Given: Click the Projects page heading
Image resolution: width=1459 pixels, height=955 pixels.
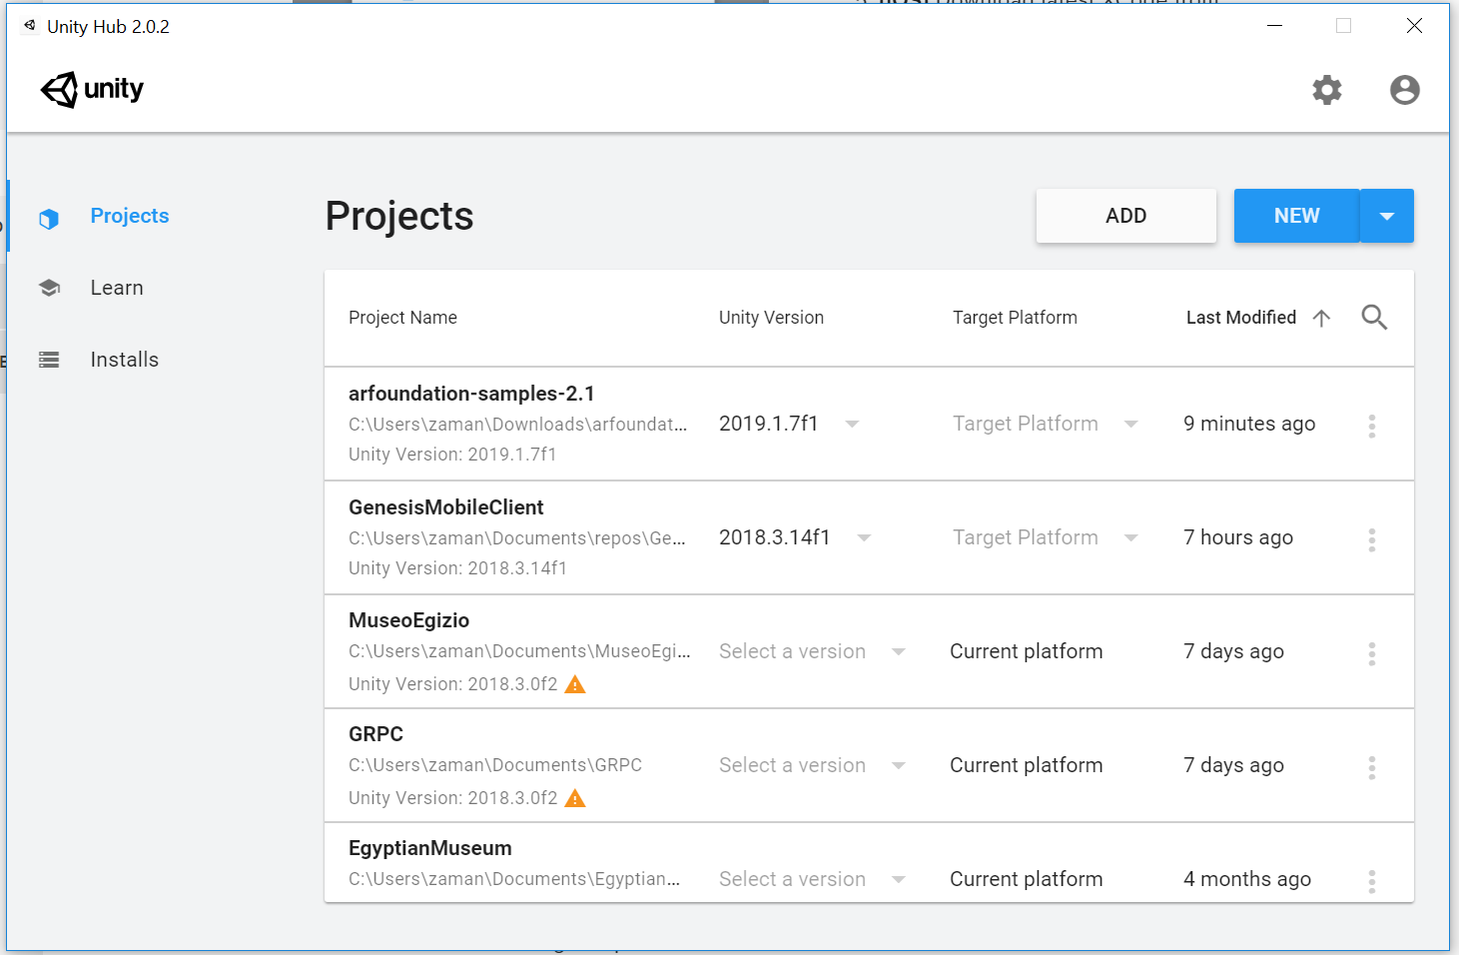Looking at the screenshot, I should 399,216.
